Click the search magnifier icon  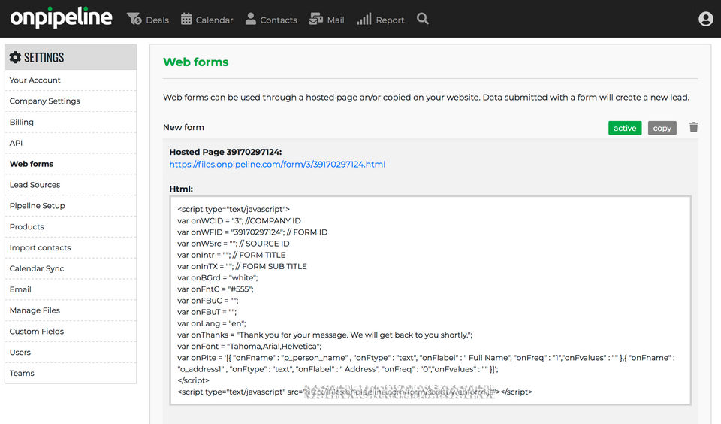[x=423, y=19]
